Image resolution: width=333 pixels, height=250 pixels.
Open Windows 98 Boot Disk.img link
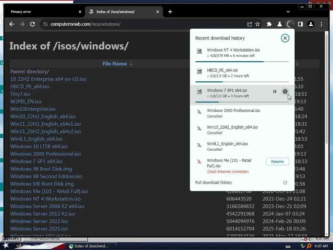[41, 169]
